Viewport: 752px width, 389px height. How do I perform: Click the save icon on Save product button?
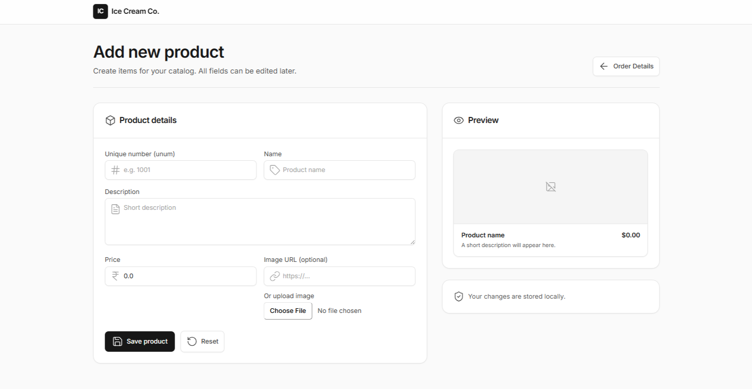(x=117, y=342)
